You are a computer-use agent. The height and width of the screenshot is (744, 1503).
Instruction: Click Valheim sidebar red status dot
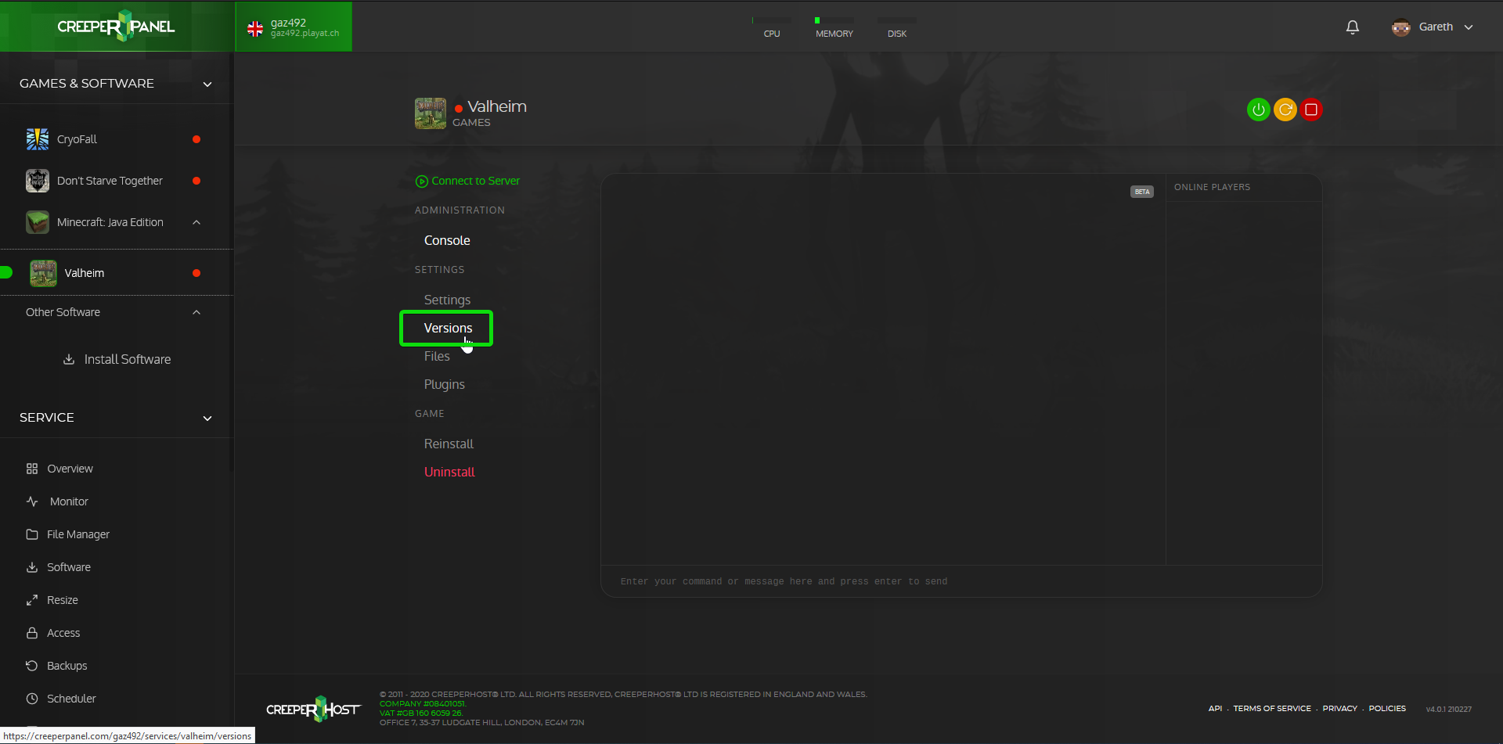[x=196, y=273]
